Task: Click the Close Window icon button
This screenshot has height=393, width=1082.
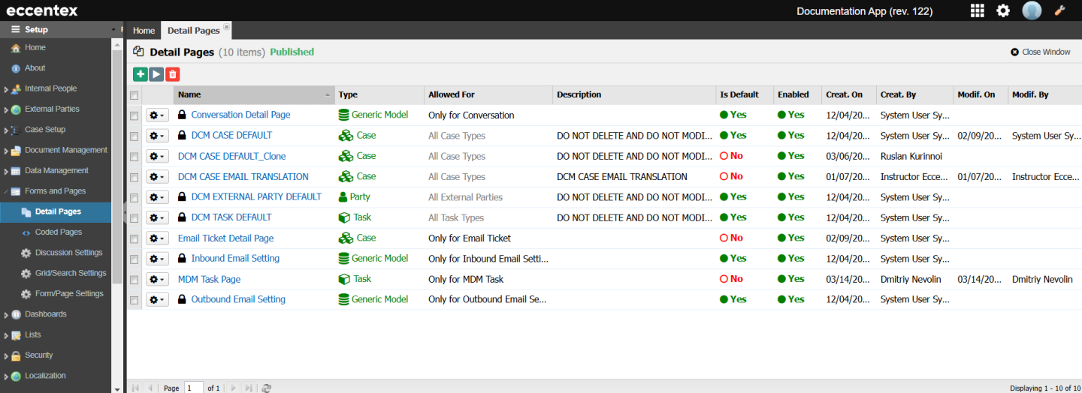Action: point(1015,52)
